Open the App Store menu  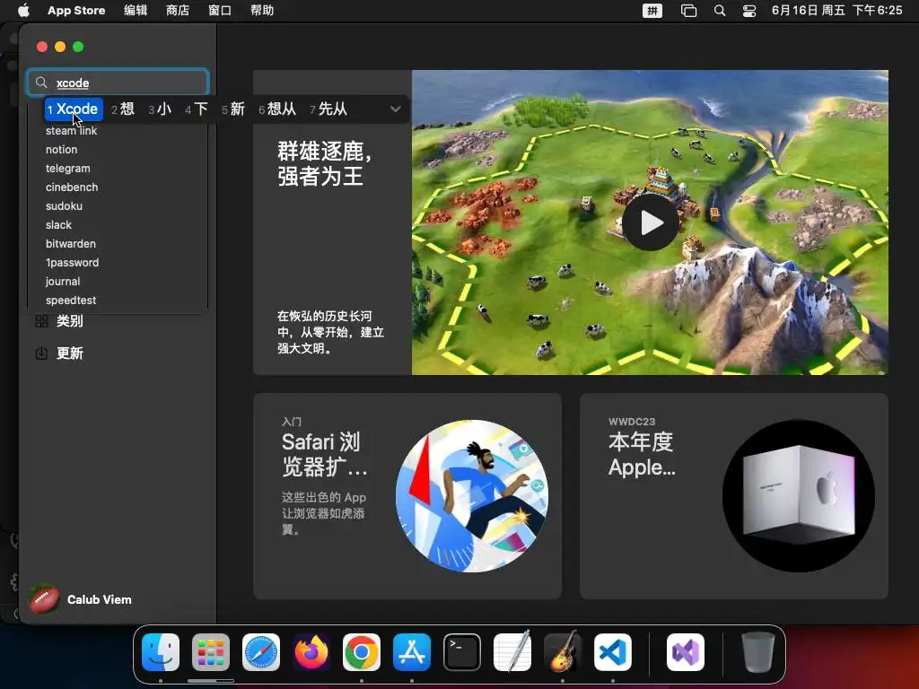tap(76, 11)
